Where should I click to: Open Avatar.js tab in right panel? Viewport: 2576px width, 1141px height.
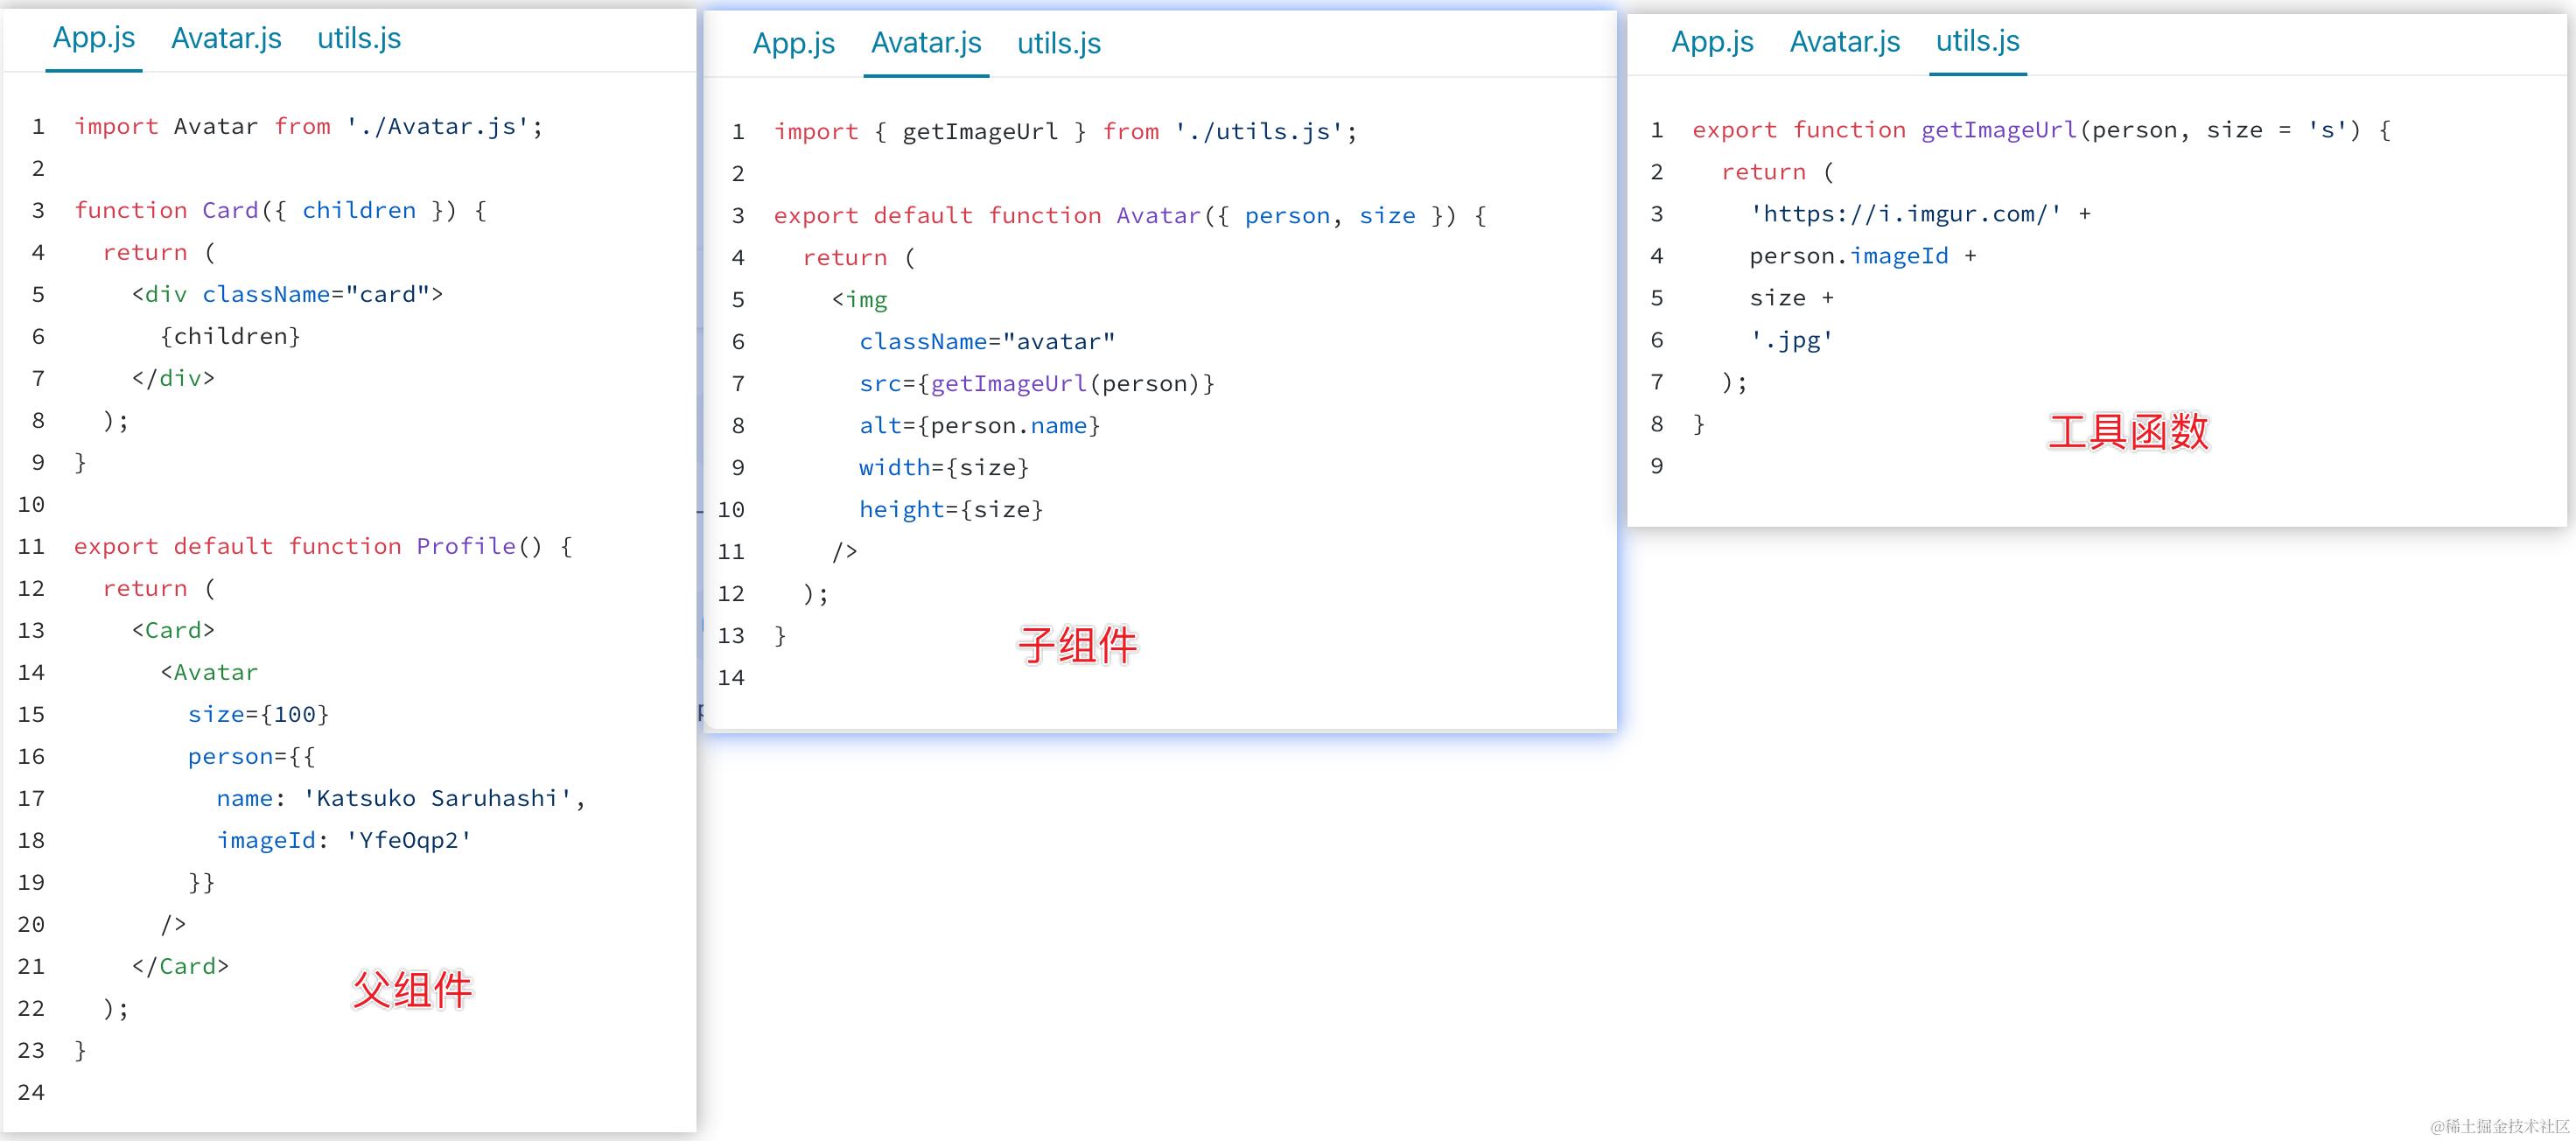coord(1845,41)
